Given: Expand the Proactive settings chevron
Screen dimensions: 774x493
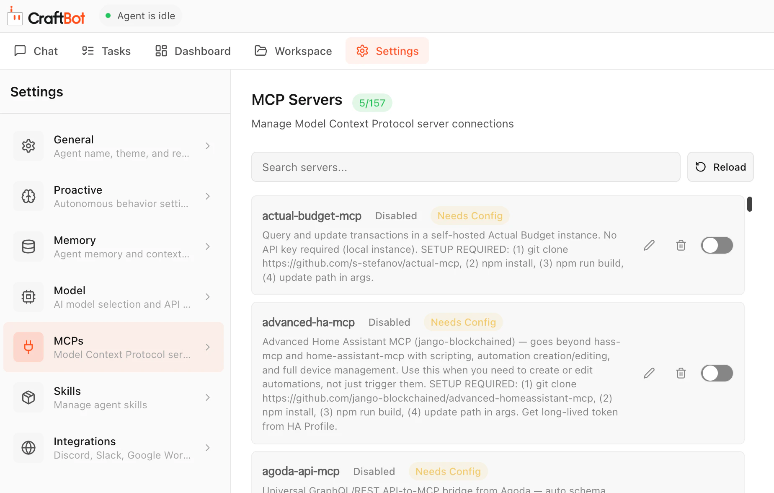Looking at the screenshot, I should coord(208,196).
